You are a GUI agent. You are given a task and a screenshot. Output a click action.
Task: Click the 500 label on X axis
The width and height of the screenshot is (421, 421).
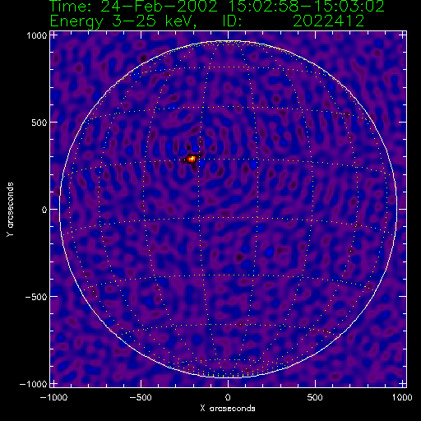315,397
